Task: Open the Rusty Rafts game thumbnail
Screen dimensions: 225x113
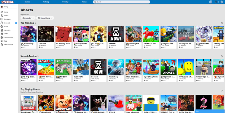Action: coord(81,67)
